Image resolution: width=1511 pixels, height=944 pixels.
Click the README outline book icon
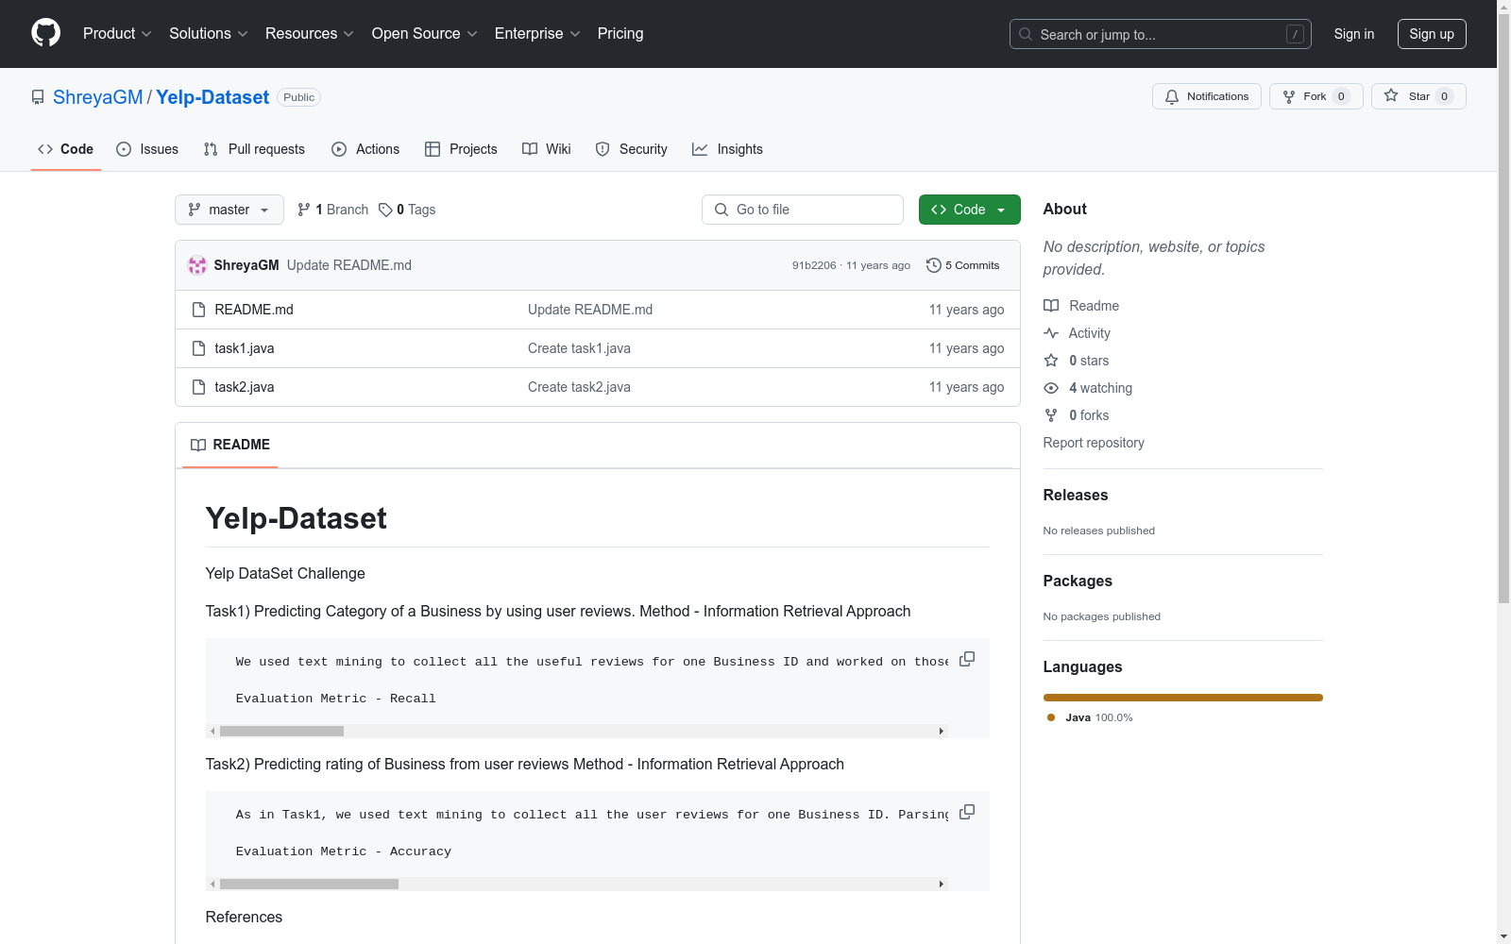click(198, 445)
